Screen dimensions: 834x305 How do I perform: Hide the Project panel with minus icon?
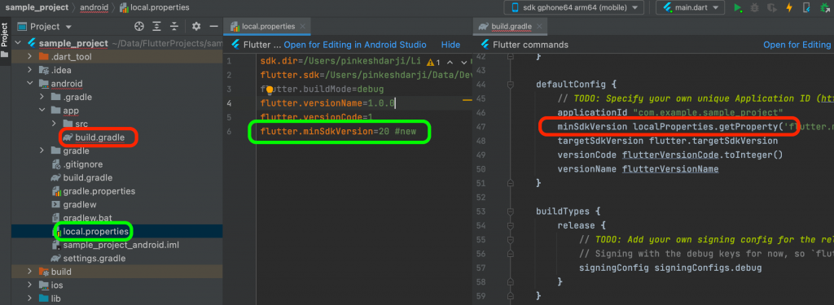click(214, 27)
